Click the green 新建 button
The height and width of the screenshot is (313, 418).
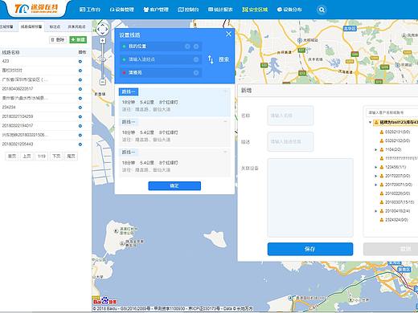78,39
